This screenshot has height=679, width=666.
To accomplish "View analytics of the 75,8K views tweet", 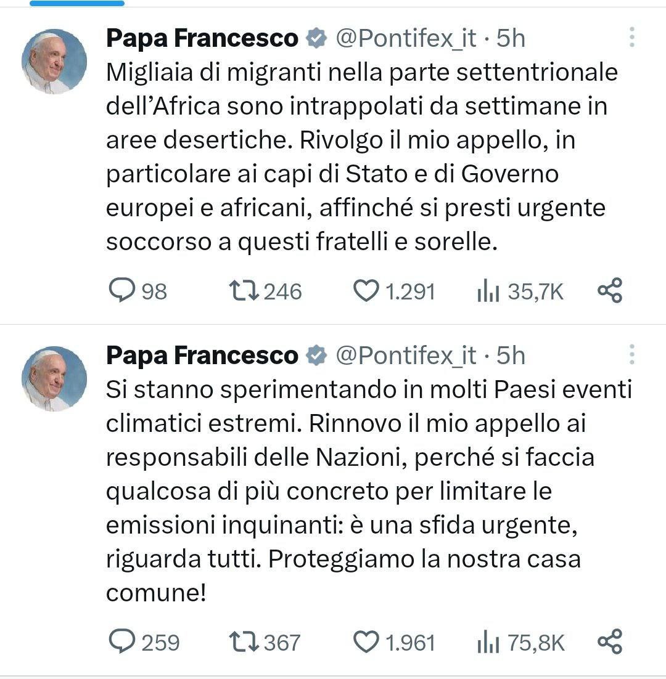I will click(x=488, y=643).
